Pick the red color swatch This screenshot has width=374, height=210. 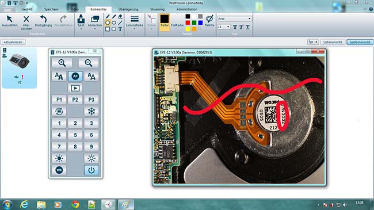pyautogui.click(x=188, y=22)
